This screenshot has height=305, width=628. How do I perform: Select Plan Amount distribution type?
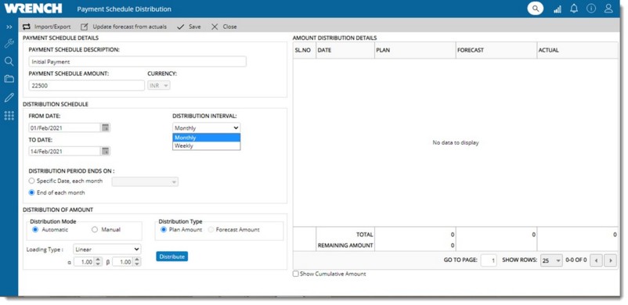164,230
